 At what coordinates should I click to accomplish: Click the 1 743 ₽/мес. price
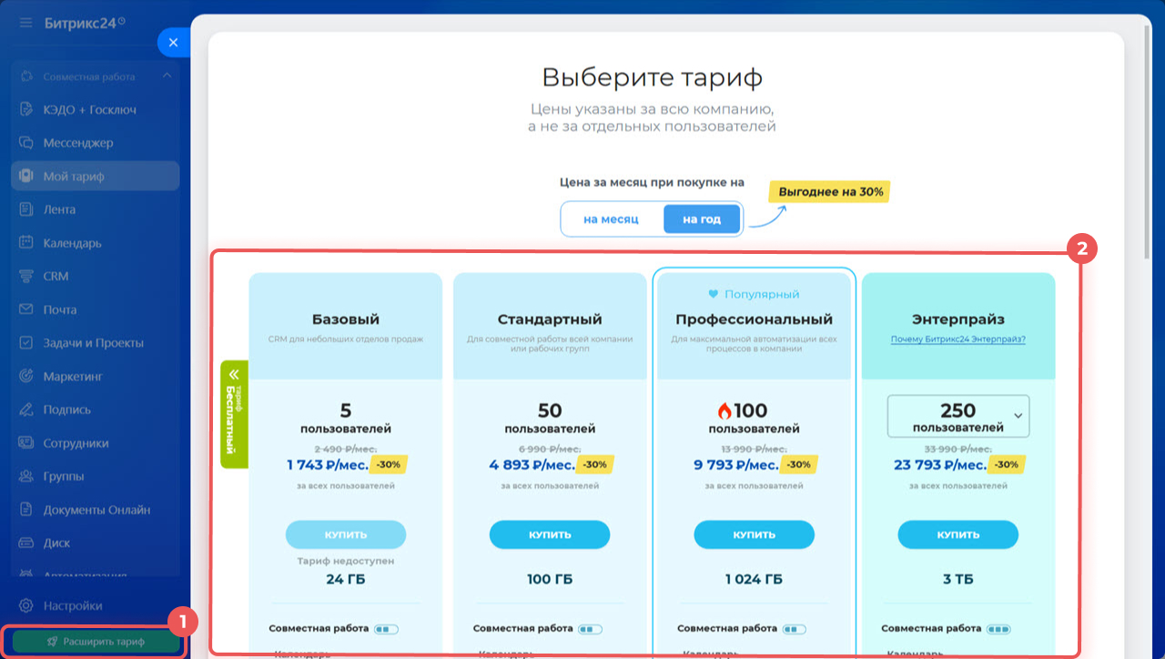(329, 465)
